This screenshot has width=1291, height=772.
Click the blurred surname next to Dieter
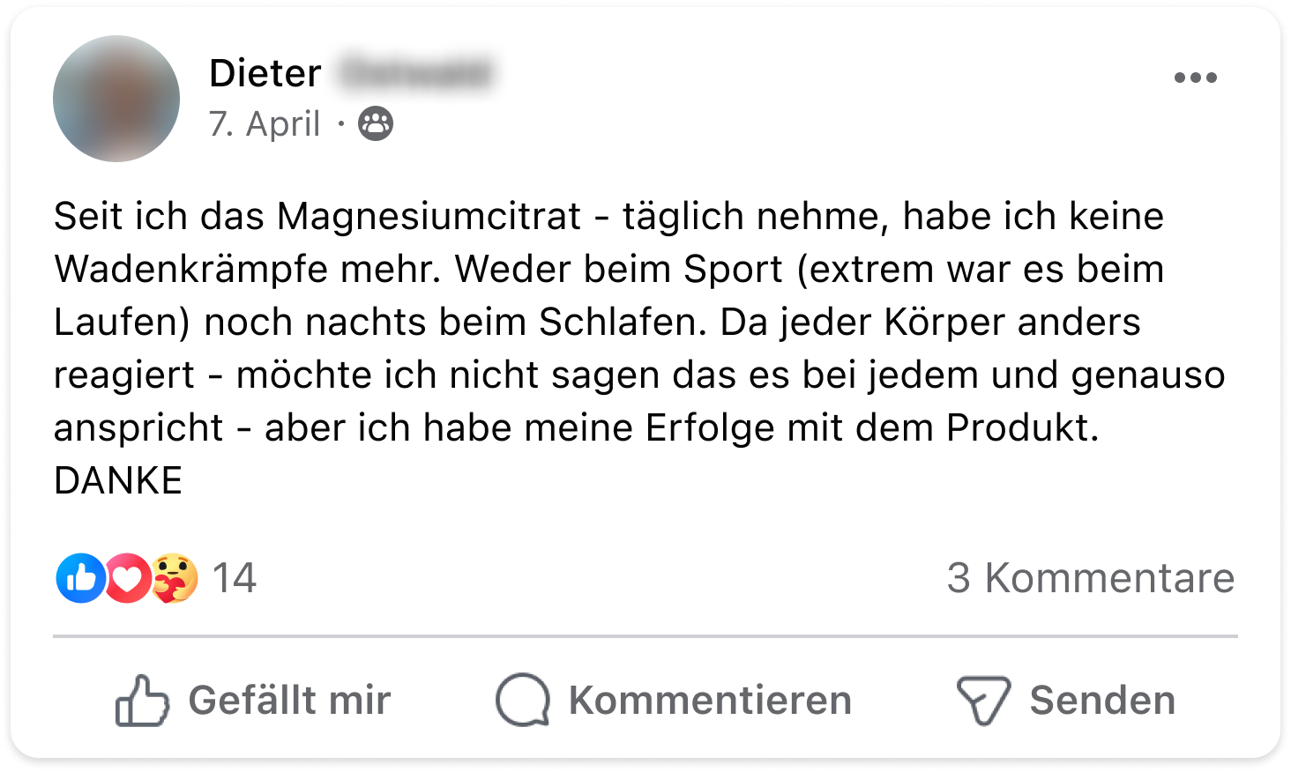click(414, 72)
